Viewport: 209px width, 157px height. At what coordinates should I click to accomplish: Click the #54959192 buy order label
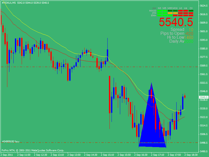[x=11, y=141]
